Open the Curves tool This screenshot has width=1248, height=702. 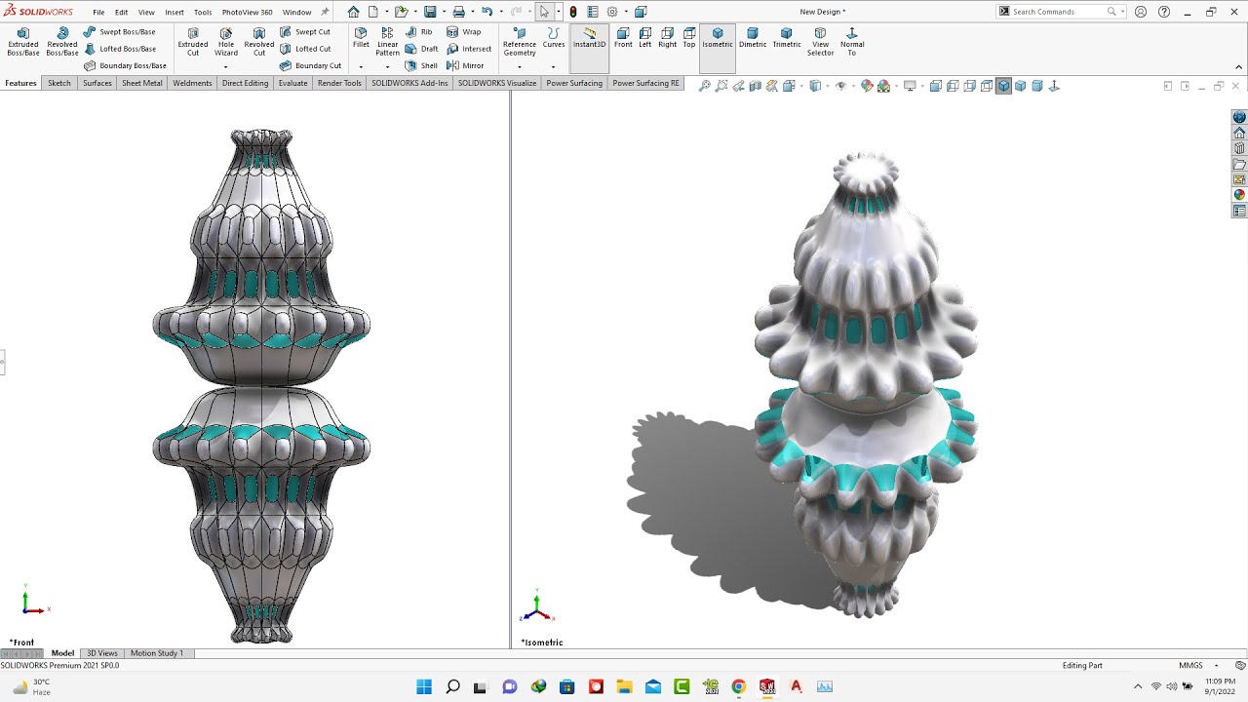[x=554, y=38]
